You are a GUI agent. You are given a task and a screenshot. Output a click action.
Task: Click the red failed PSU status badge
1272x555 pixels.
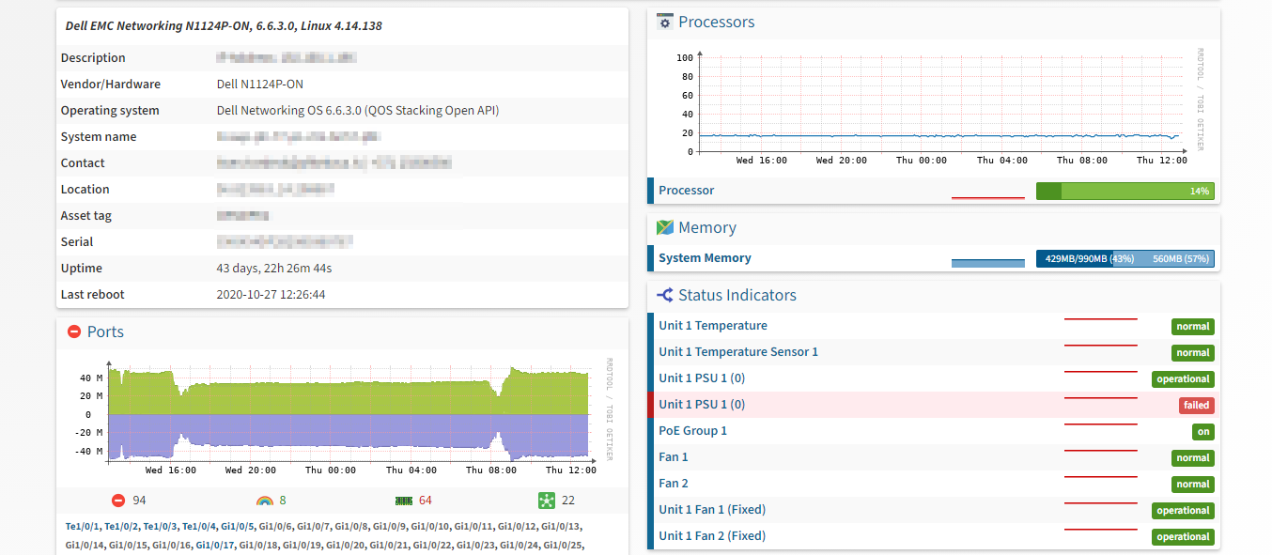tap(1196, 406)
